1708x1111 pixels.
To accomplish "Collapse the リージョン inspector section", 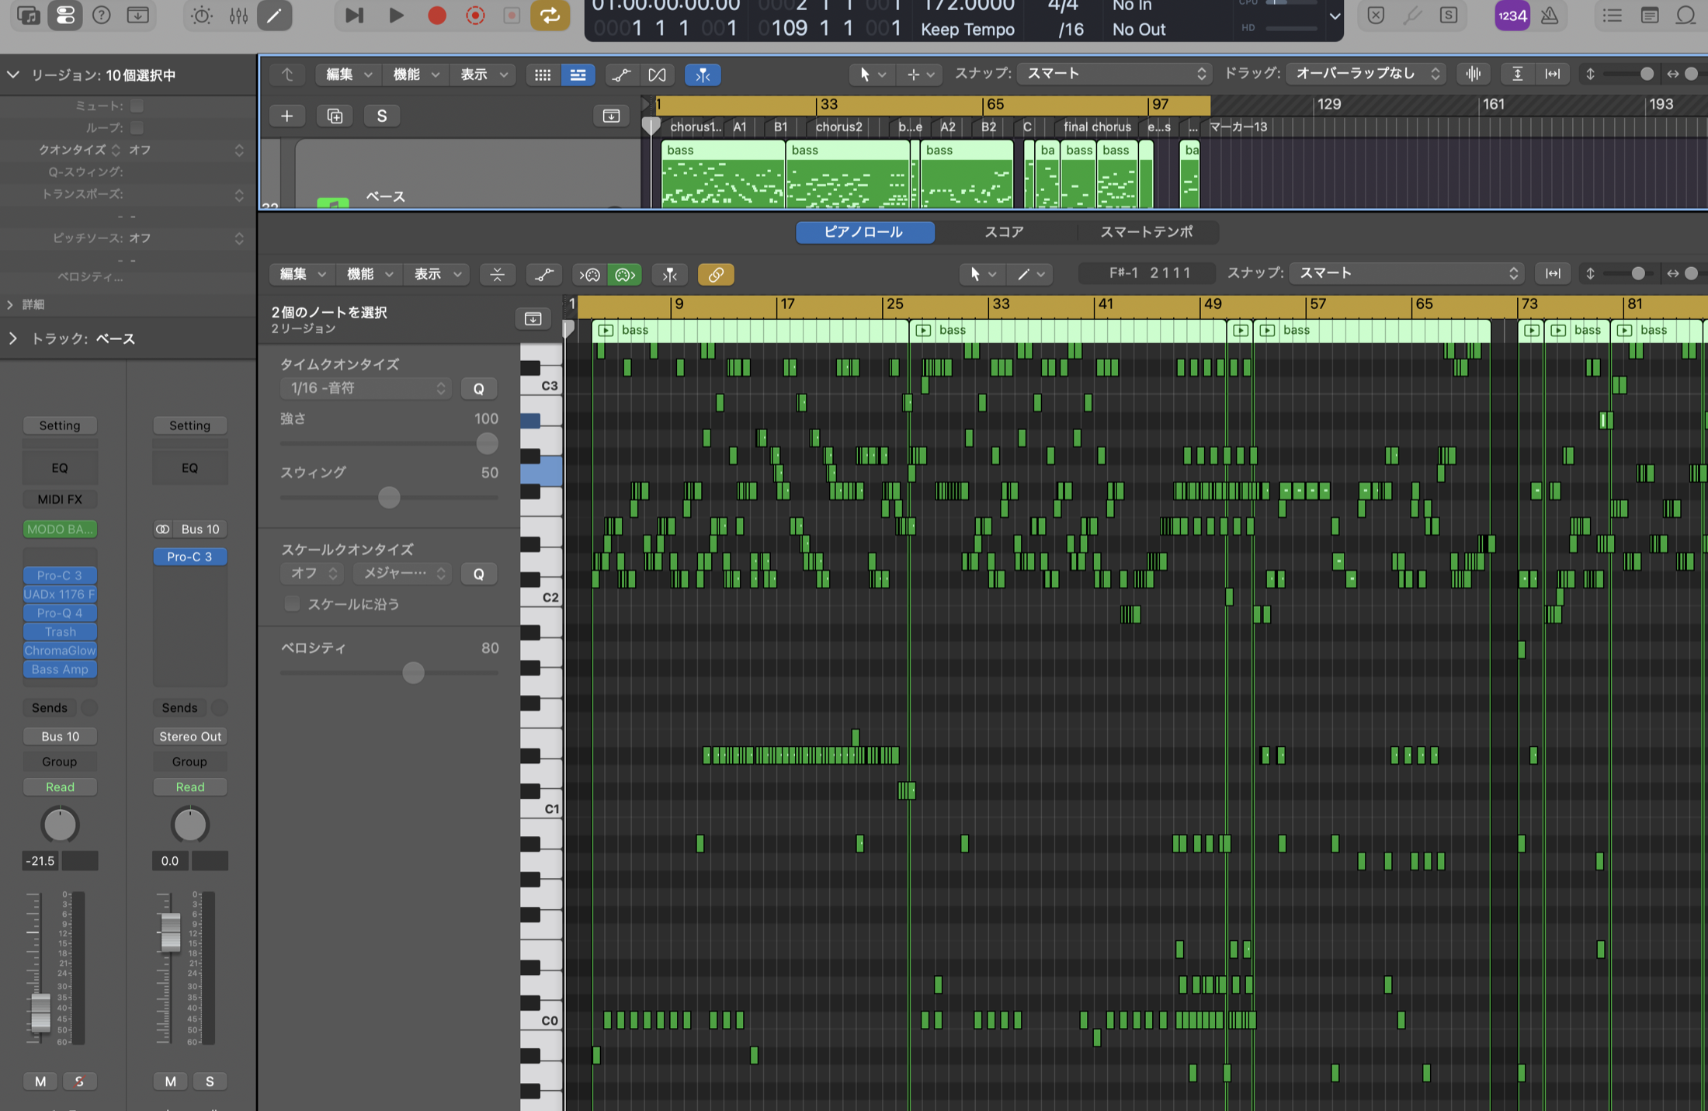I will click(13, 75).
